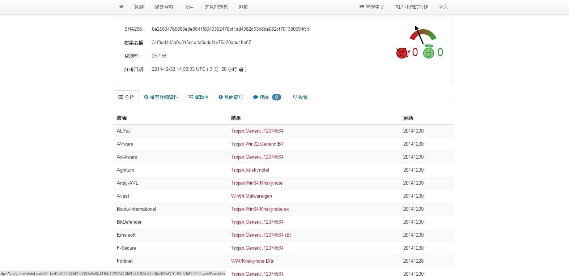Switch to the 檔案詳細資料 tab
The image size is (569, 276).
coord(161,97)
